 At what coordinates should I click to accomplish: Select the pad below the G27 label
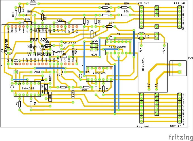(46, 64)
